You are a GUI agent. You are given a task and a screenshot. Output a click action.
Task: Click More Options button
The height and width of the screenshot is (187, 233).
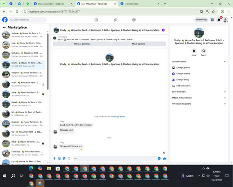pyautogui.click(x=138, y=44)
